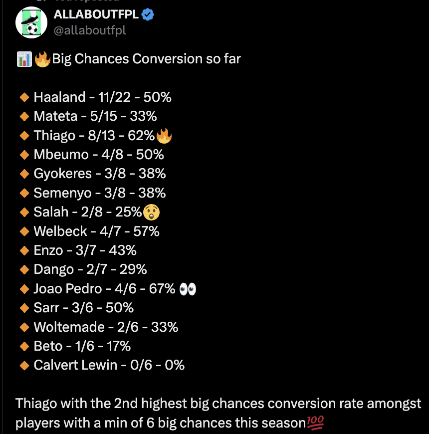Click the bar chart emoji in heading

point(24,59)
